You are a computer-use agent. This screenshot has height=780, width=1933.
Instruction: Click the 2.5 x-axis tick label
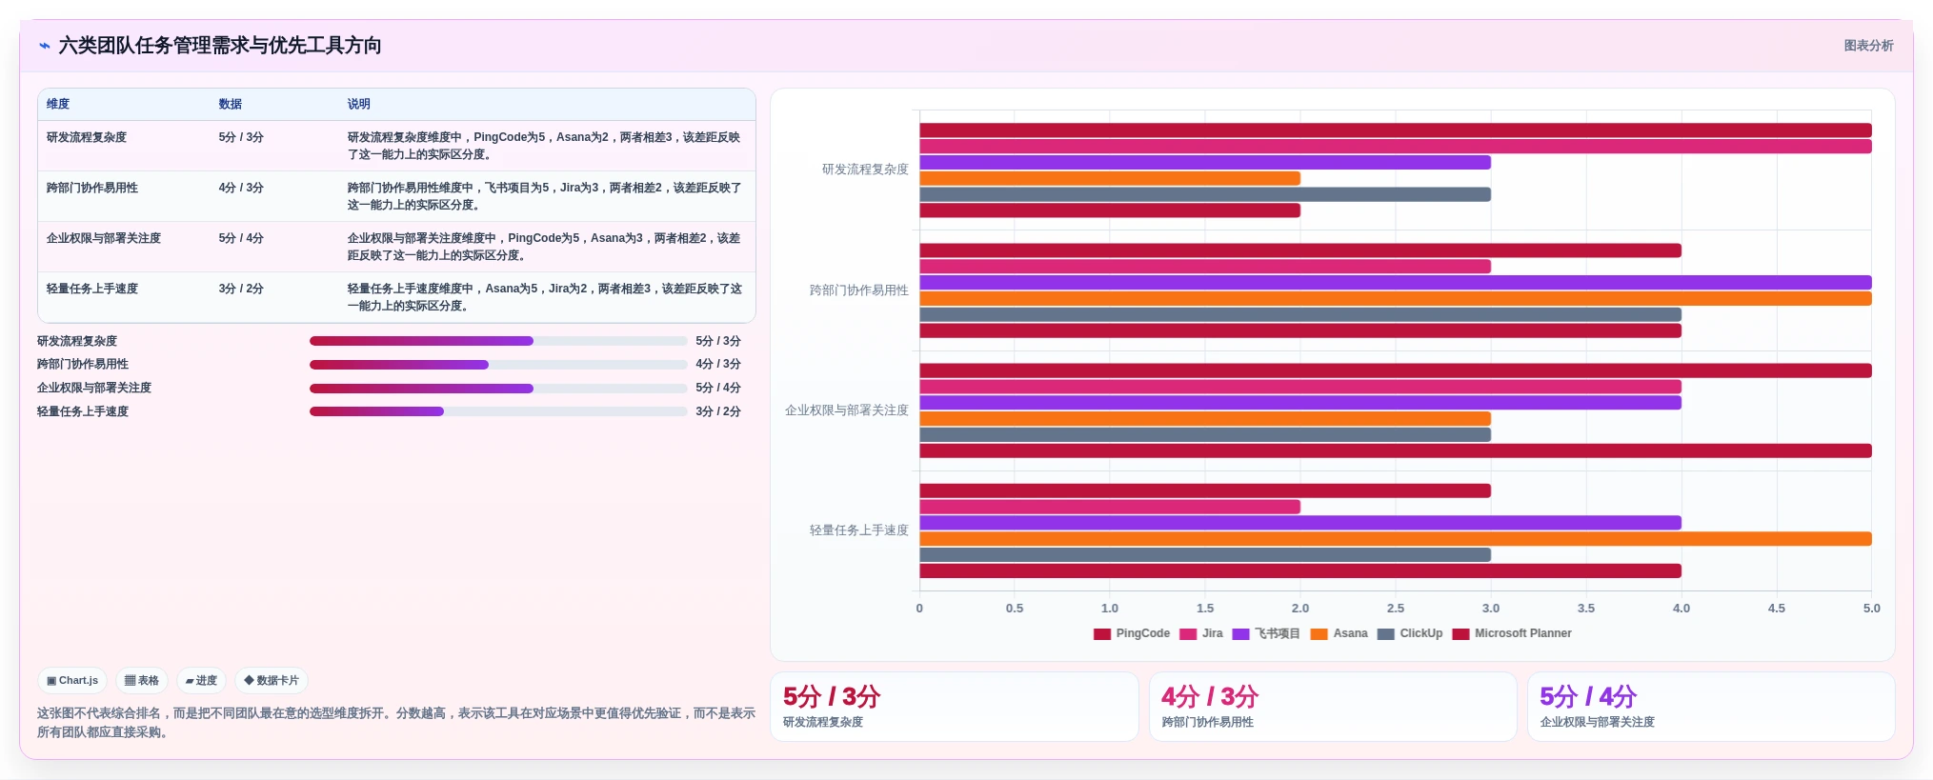coord(1396,609)
